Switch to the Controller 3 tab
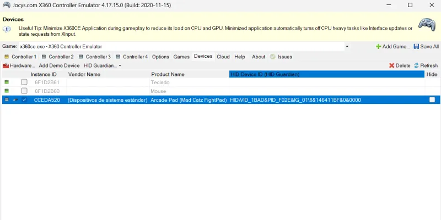The height and width of the screenshot is (220, 441). (94, 57)
